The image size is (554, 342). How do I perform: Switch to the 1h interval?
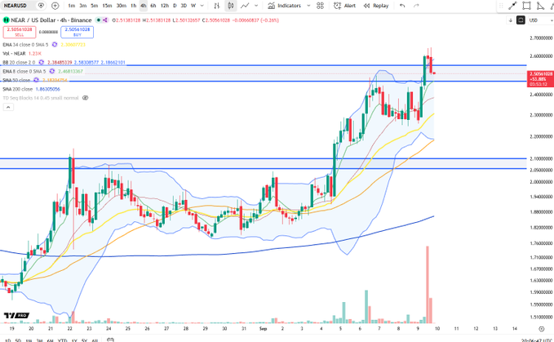click(133, 6)
